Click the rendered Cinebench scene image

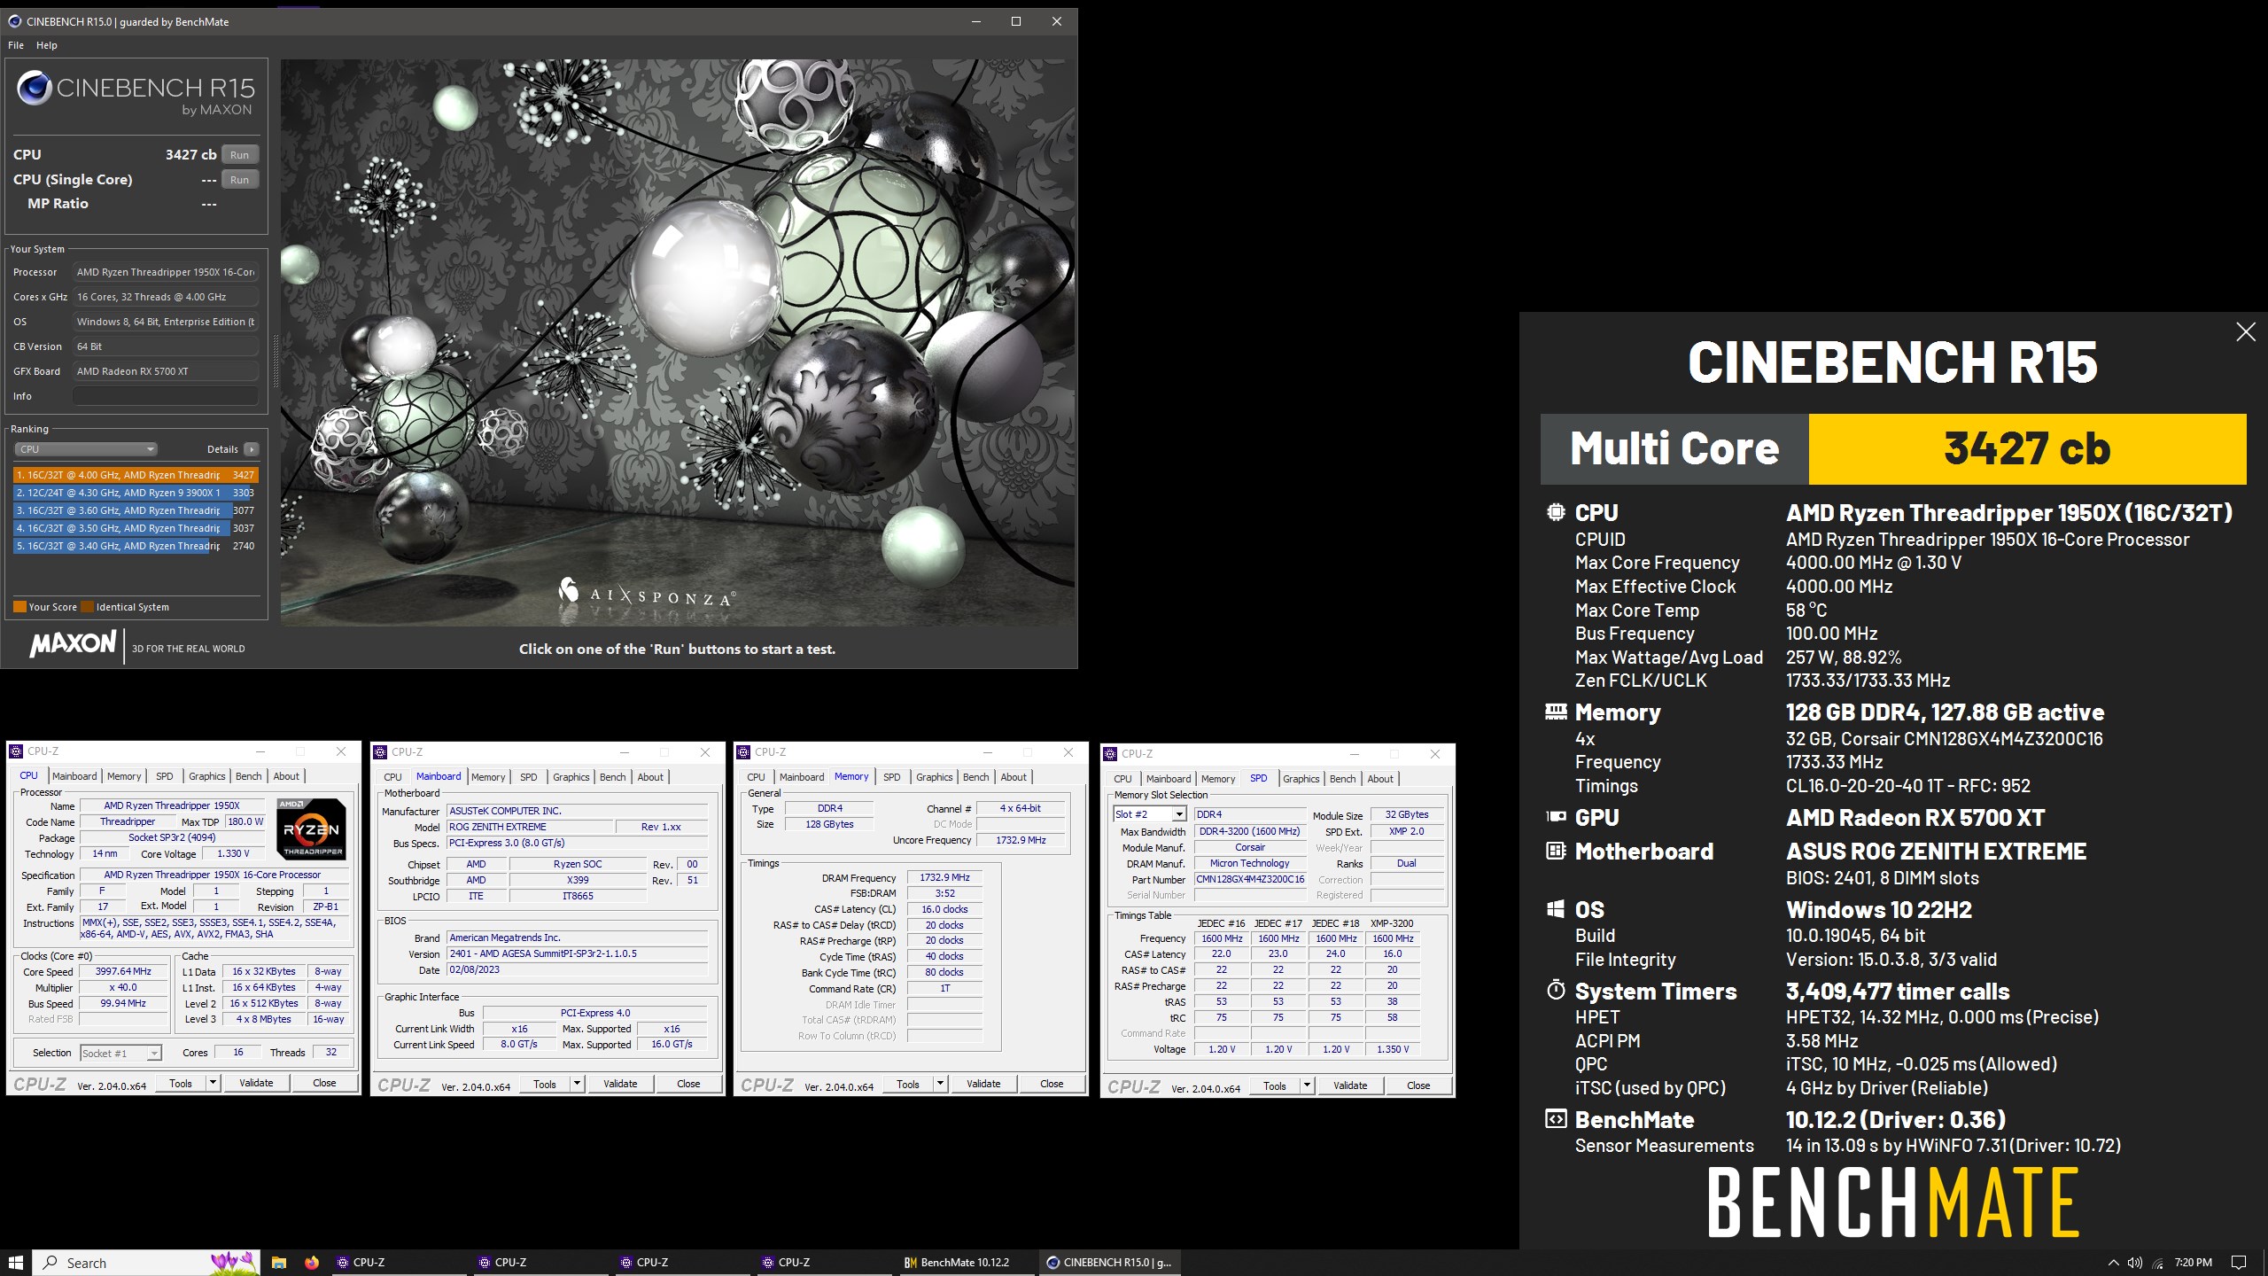point(678,343)
